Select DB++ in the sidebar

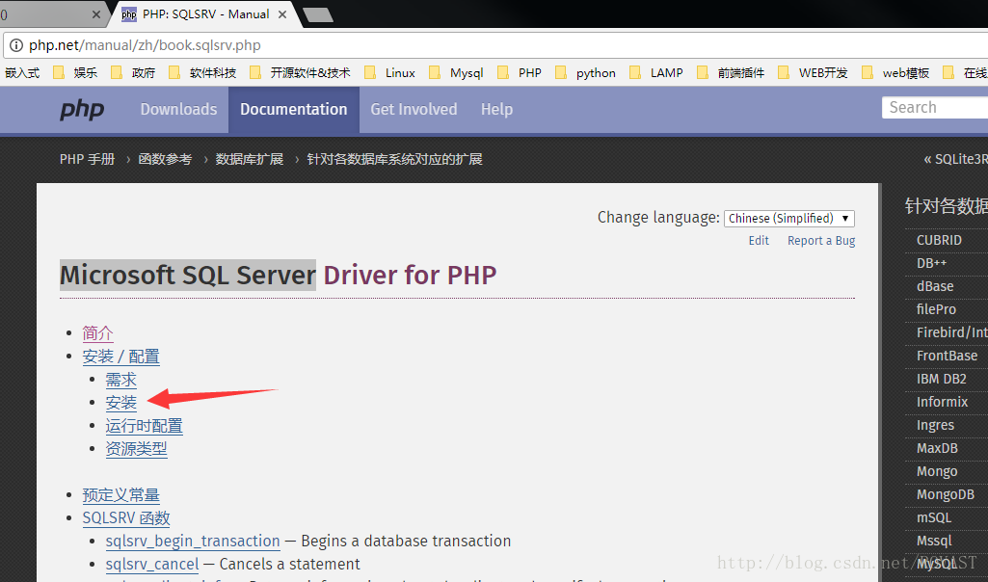pyautogui.click(x=931, y=263)
